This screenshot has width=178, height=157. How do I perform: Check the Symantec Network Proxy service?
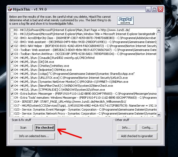coord(12,114)
